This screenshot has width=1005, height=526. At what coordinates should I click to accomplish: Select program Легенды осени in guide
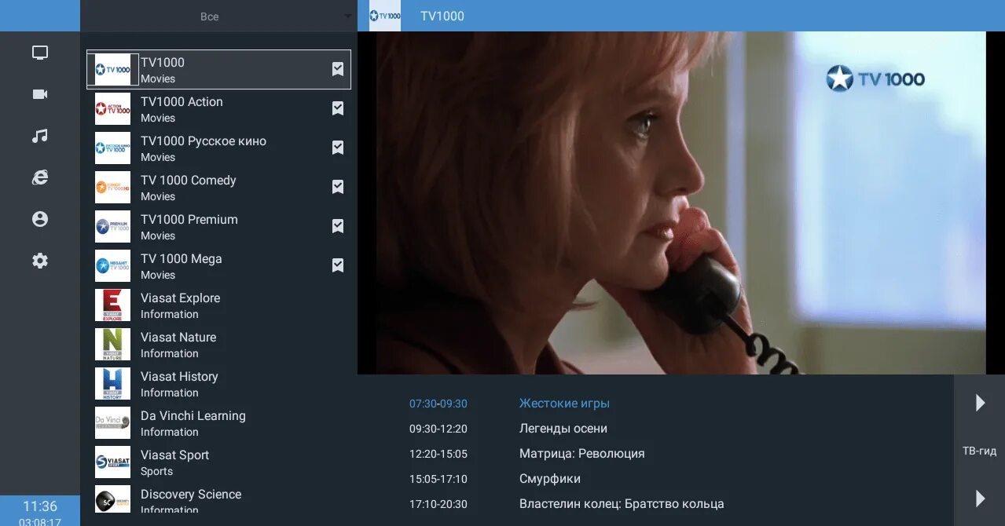[563, 429]
